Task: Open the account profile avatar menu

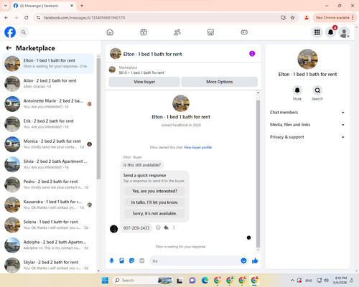Action: point(344,32)
